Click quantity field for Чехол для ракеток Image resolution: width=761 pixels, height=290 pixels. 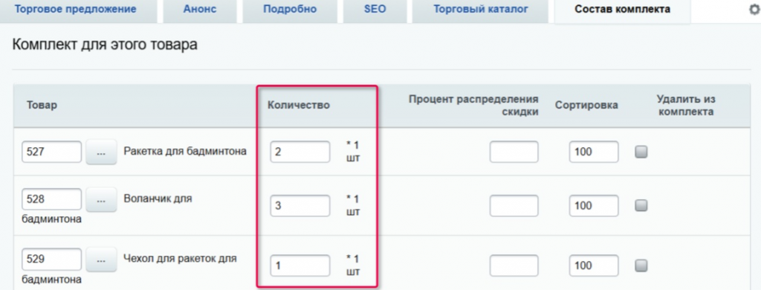click(x=300, y=265)
